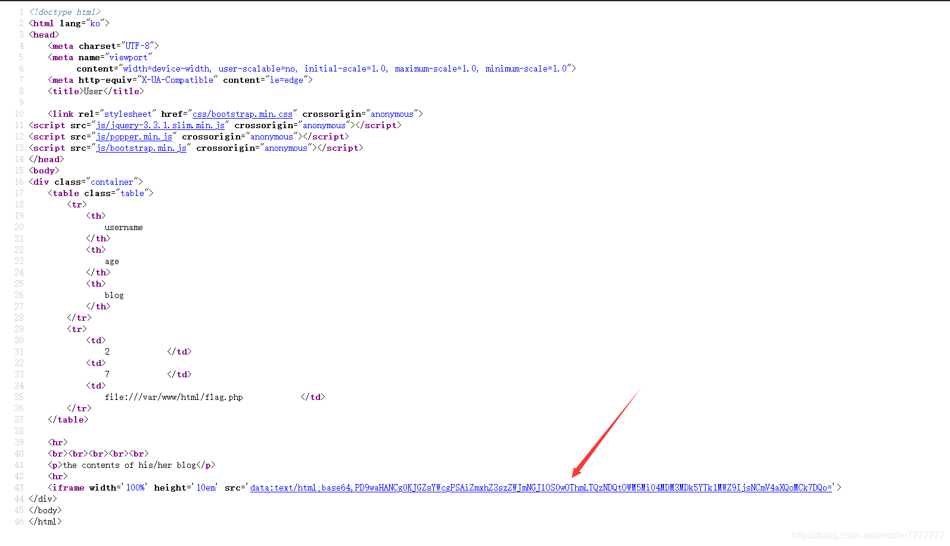Click the iframe width value '100%'
Screen dimensions: 950x546
click(135, 488)
